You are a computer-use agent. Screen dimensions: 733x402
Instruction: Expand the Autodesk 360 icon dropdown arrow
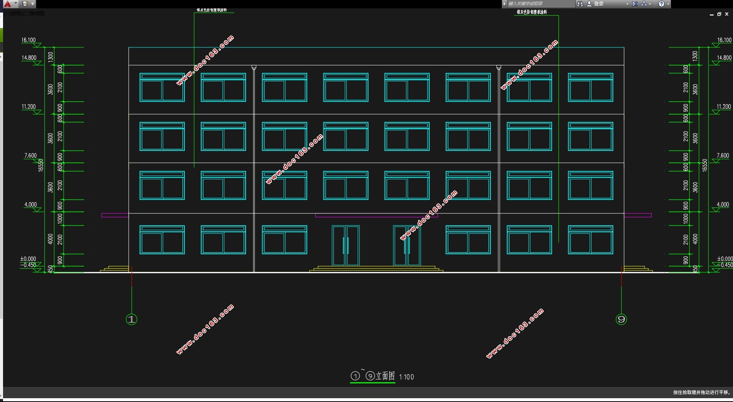650,4
